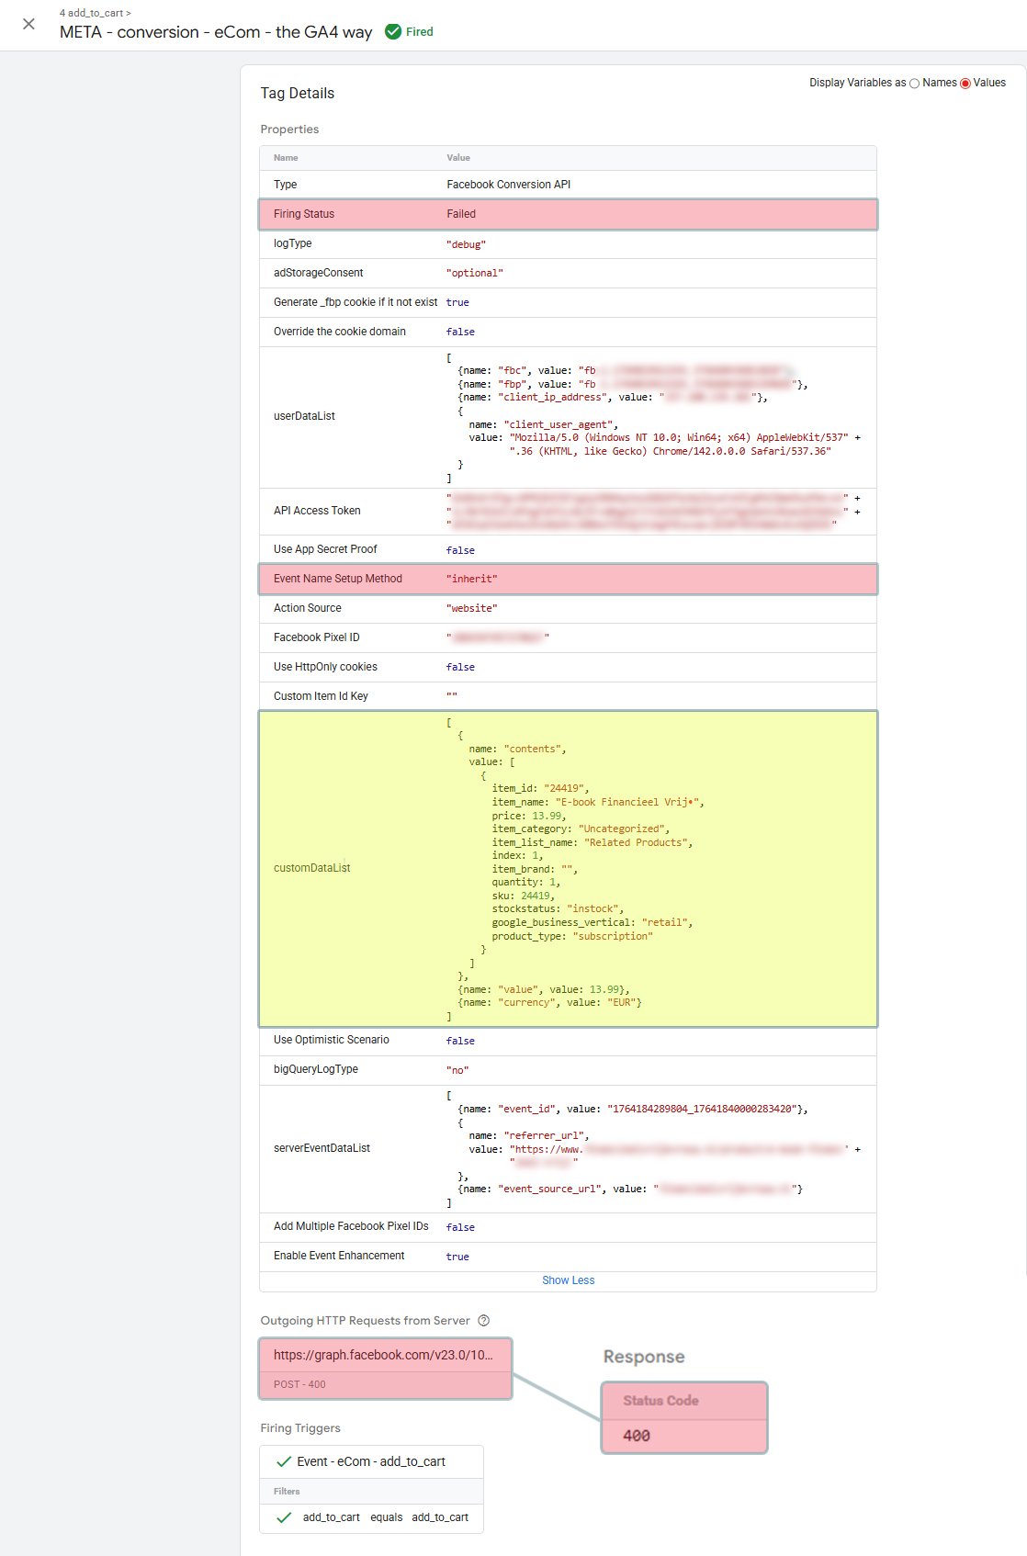The width and height of the screenshot is (1027, 1556).
Task: Open the graph.facebook.com outgoing request
Action: click(385, 1368)
